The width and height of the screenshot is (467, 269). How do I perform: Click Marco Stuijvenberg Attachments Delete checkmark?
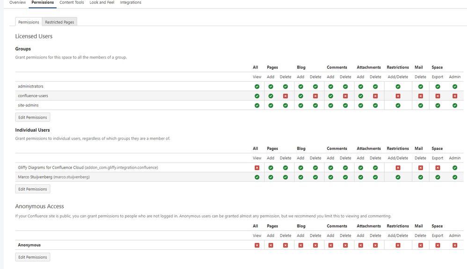(375, 177)
